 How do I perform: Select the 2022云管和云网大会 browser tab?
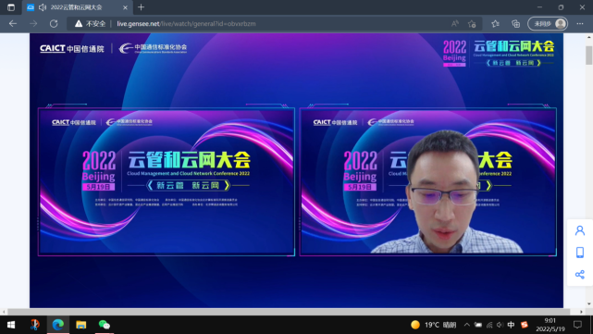[x=77, y=7]
